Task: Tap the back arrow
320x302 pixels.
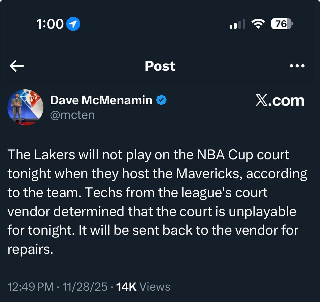Action: coord(17,66)
